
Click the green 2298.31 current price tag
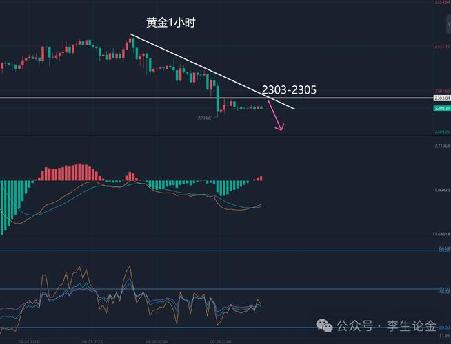click(x=442, y=108)
